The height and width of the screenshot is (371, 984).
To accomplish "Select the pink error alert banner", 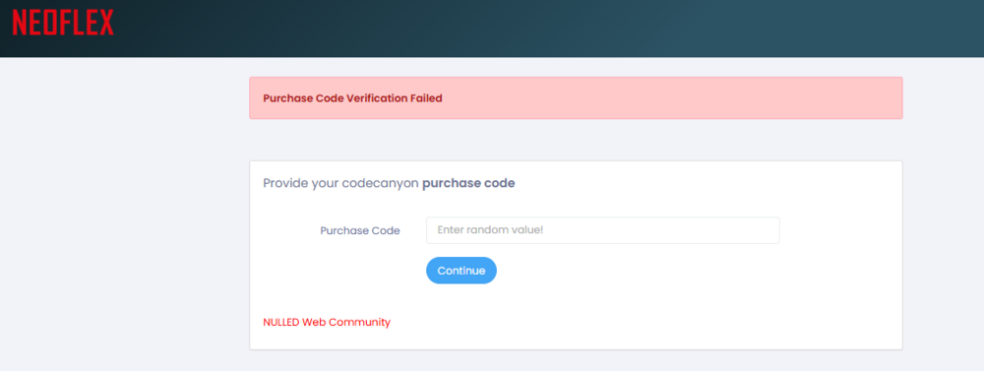I will [576, 98].
